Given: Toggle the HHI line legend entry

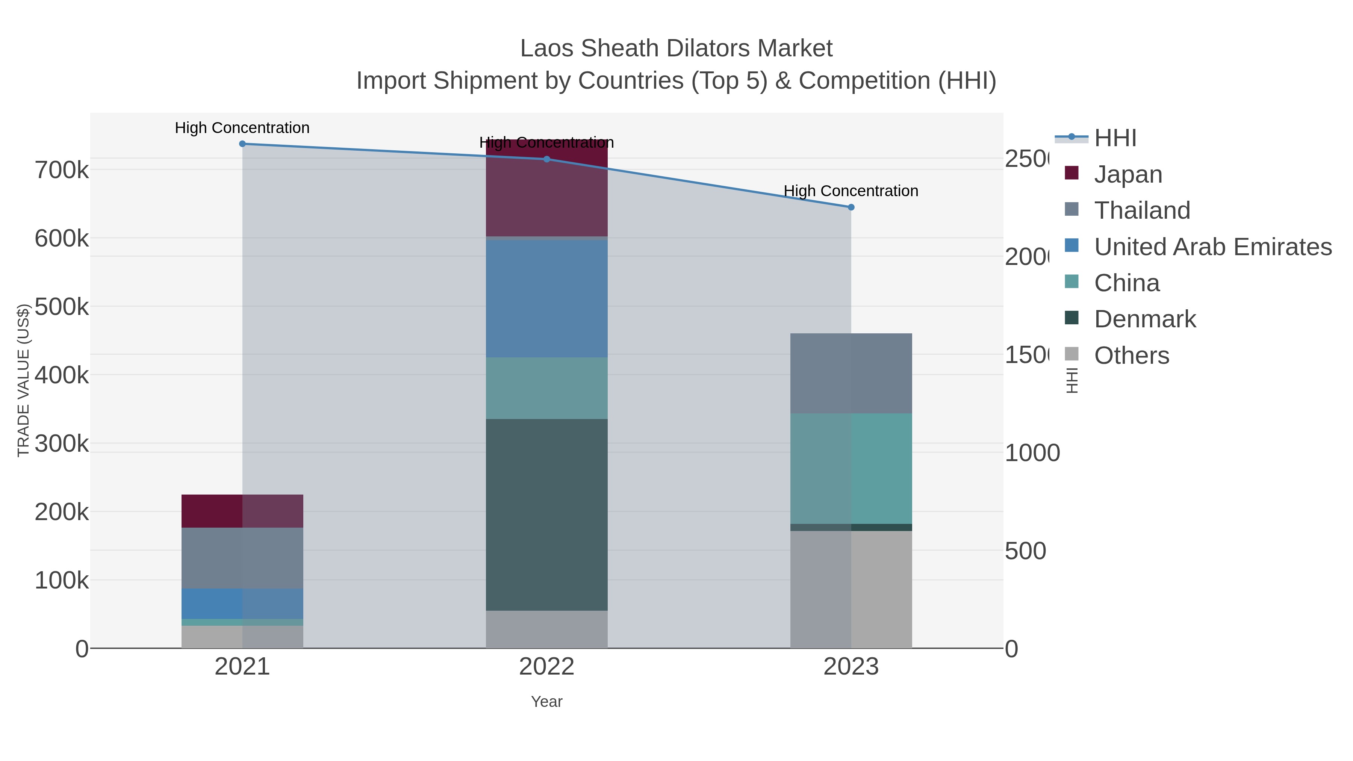Looking at the screenshot, I should coord(1096,138).
